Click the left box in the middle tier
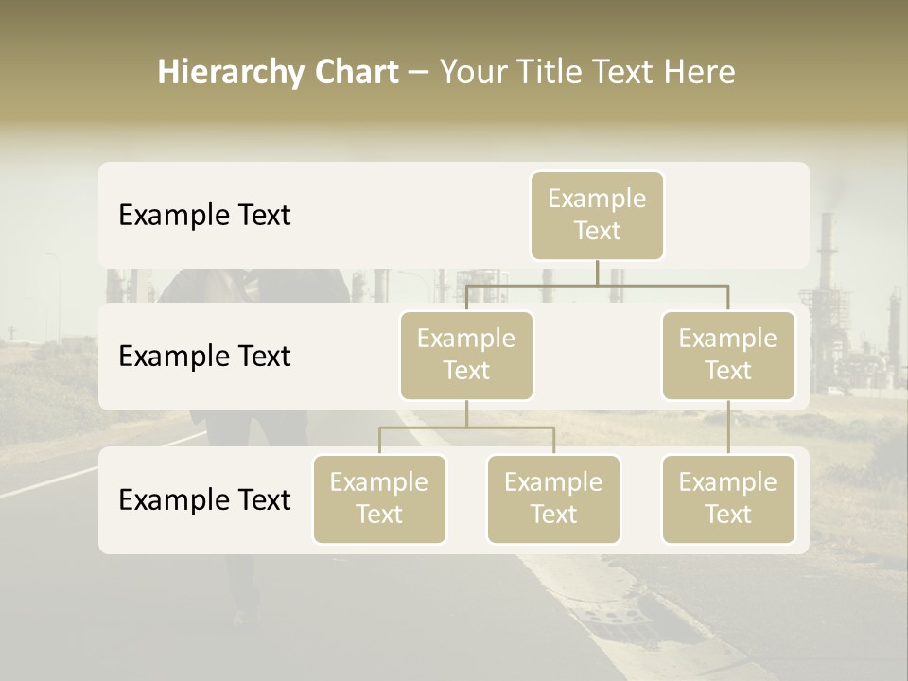Screen dimensions: 908x681 [466, 356]
